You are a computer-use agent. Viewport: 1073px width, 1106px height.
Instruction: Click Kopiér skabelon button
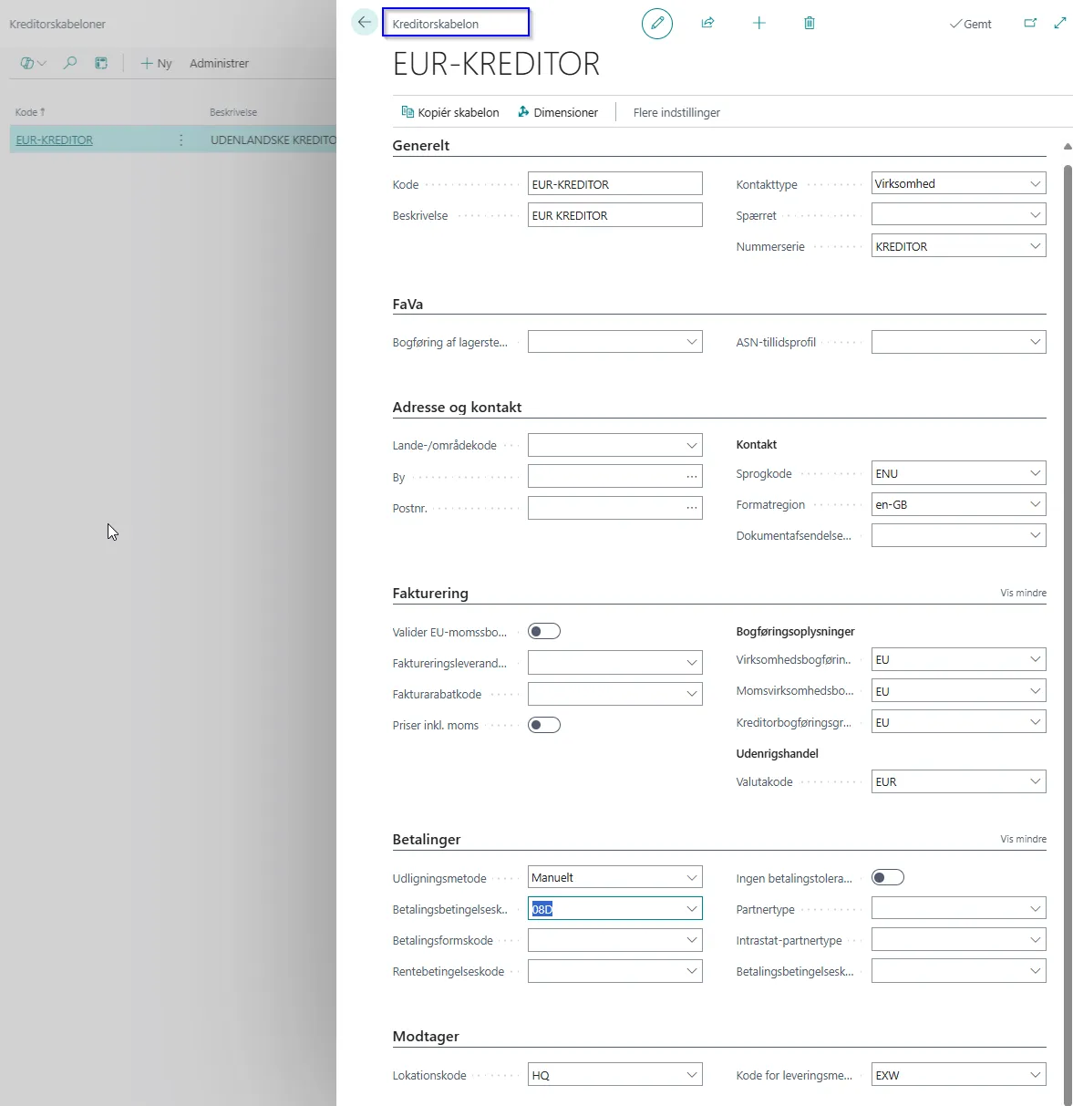tap(450, 113)
